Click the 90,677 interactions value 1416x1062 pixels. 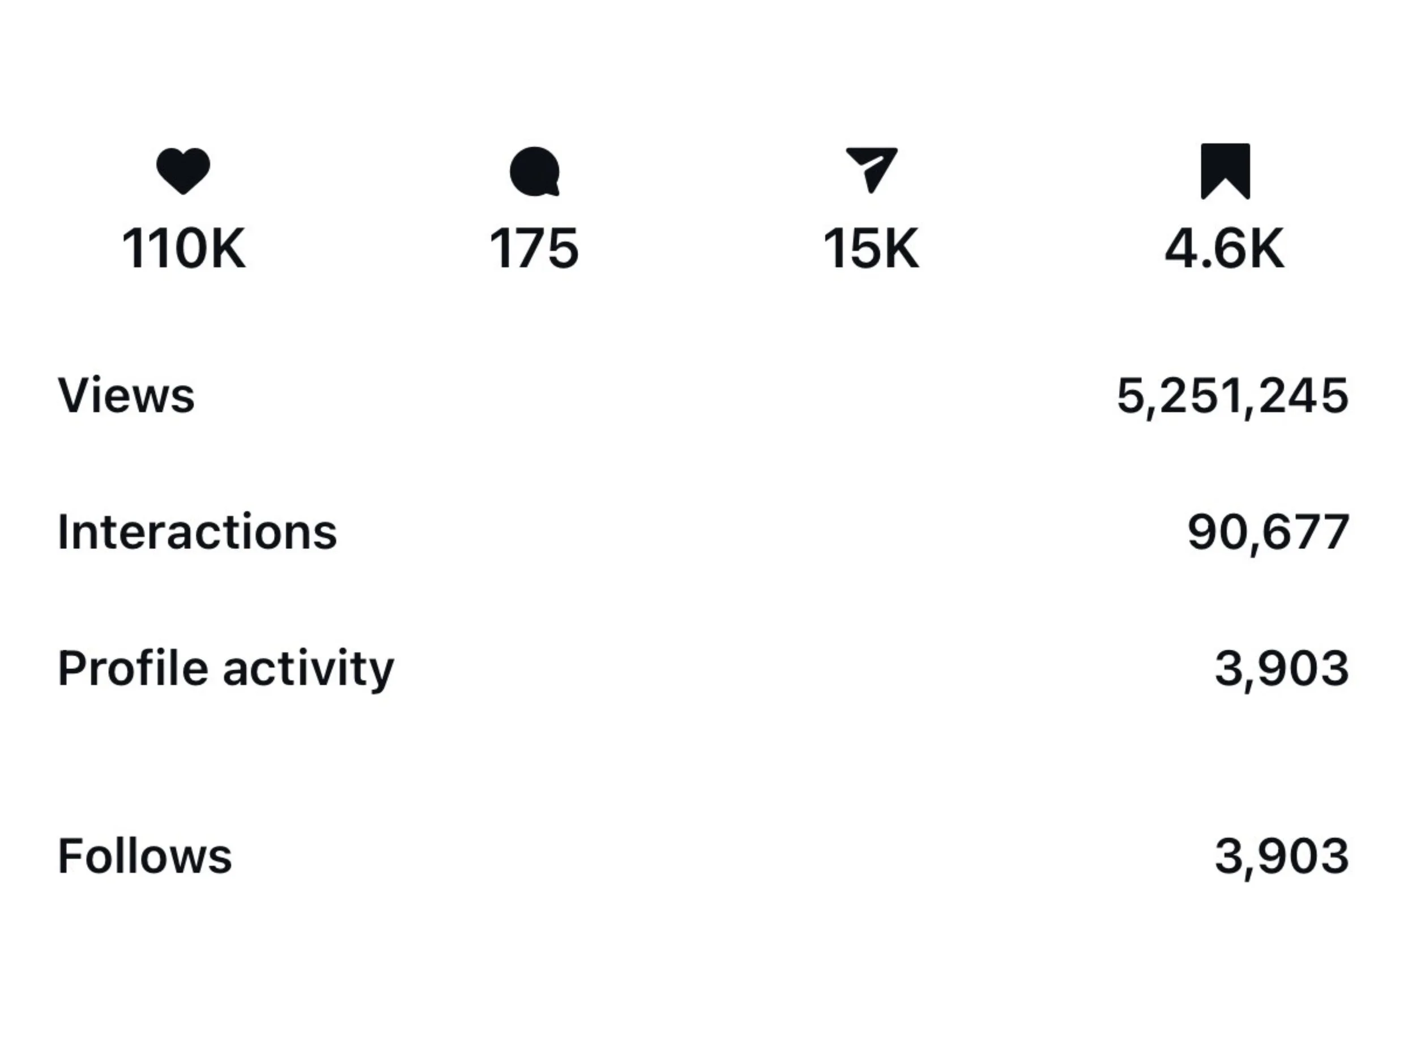tap(1268, 532)
